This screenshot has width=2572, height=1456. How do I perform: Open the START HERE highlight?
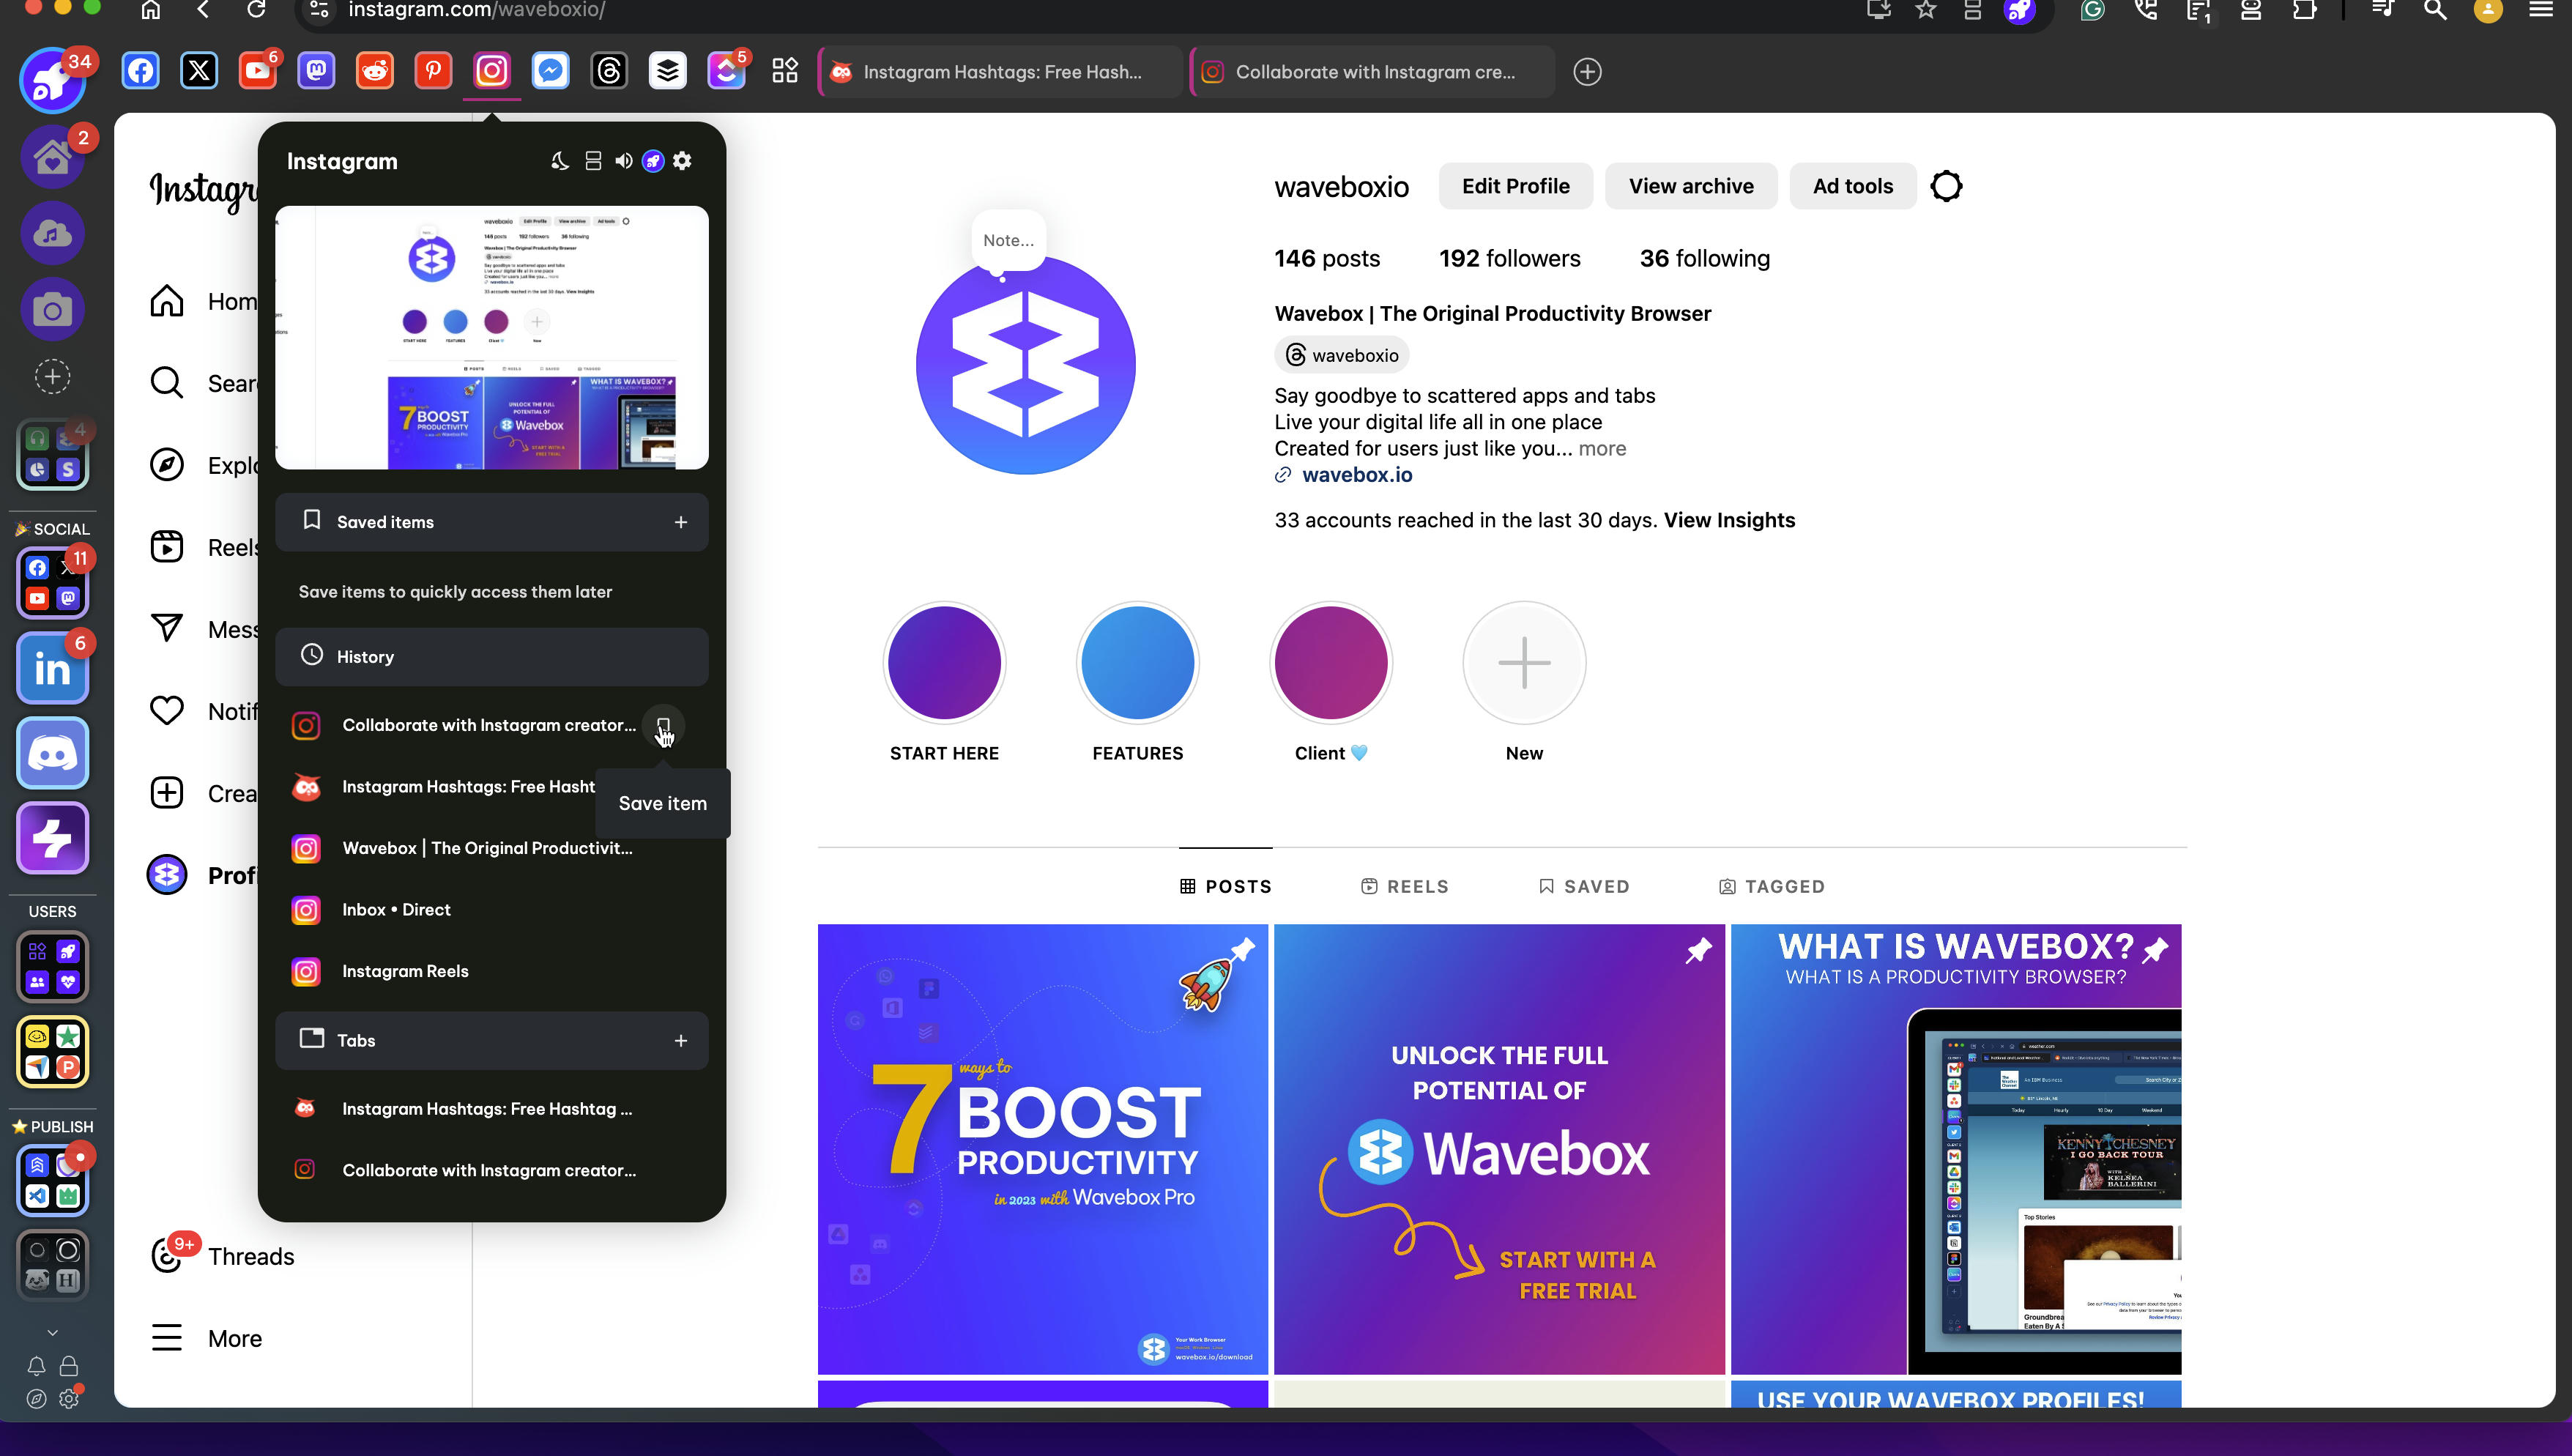coord(945,663)
